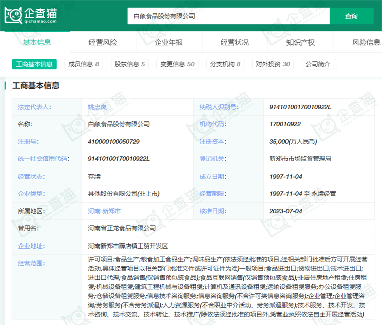Click the company name value beside 名称
This screenshot has width=382, height=325.
[119, 124]
